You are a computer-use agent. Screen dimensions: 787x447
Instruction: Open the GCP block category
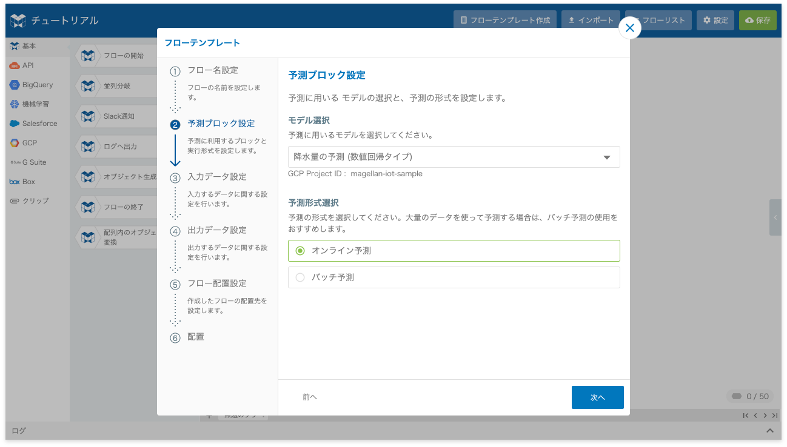pos(38,143)
